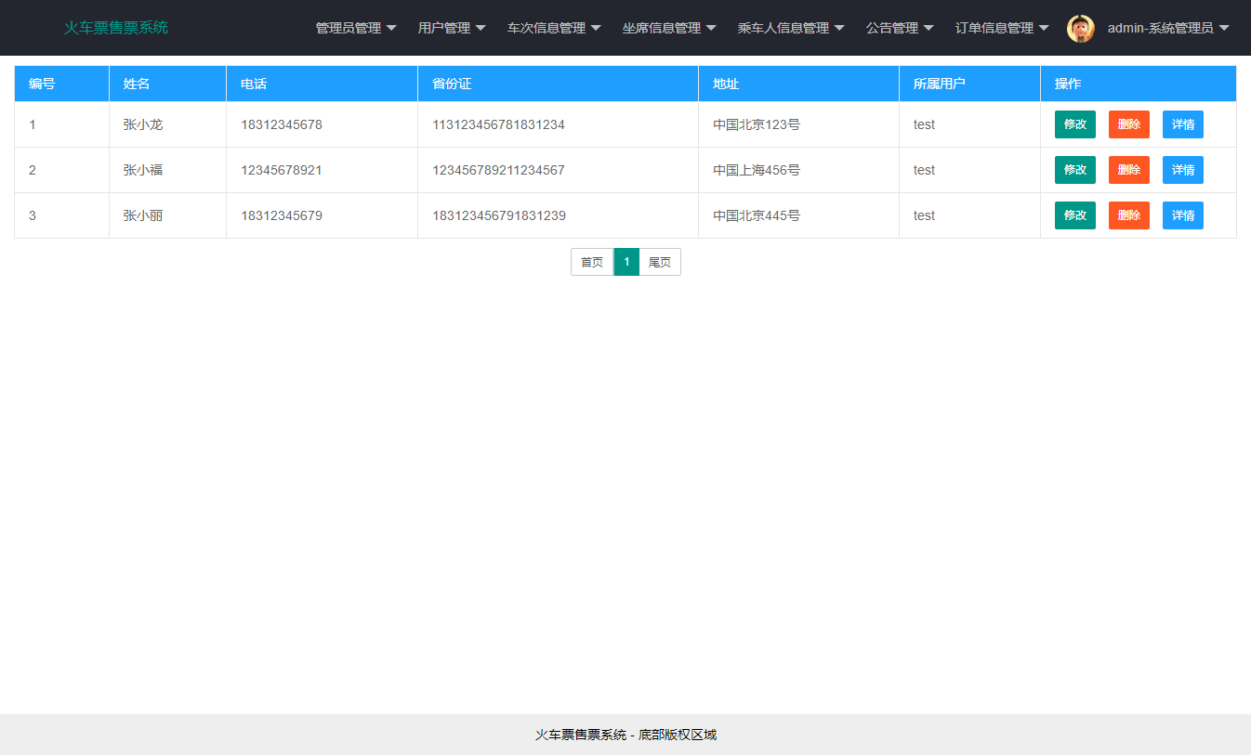The width and height of the screenshot is (1251, 755).
Task: Expand the 用户管理 dropdown
Action: (x=452, y=28)
